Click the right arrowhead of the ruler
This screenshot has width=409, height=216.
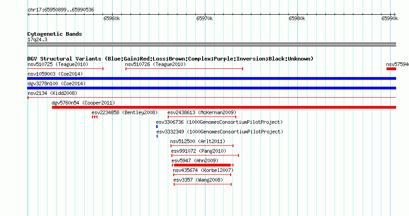pyautogui.click(x=395, y=14)
